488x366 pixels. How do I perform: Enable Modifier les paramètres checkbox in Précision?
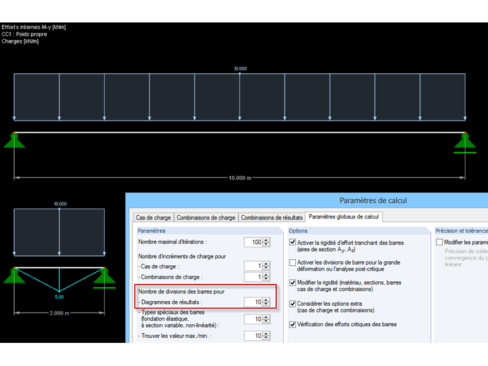(x=439, y=242)
